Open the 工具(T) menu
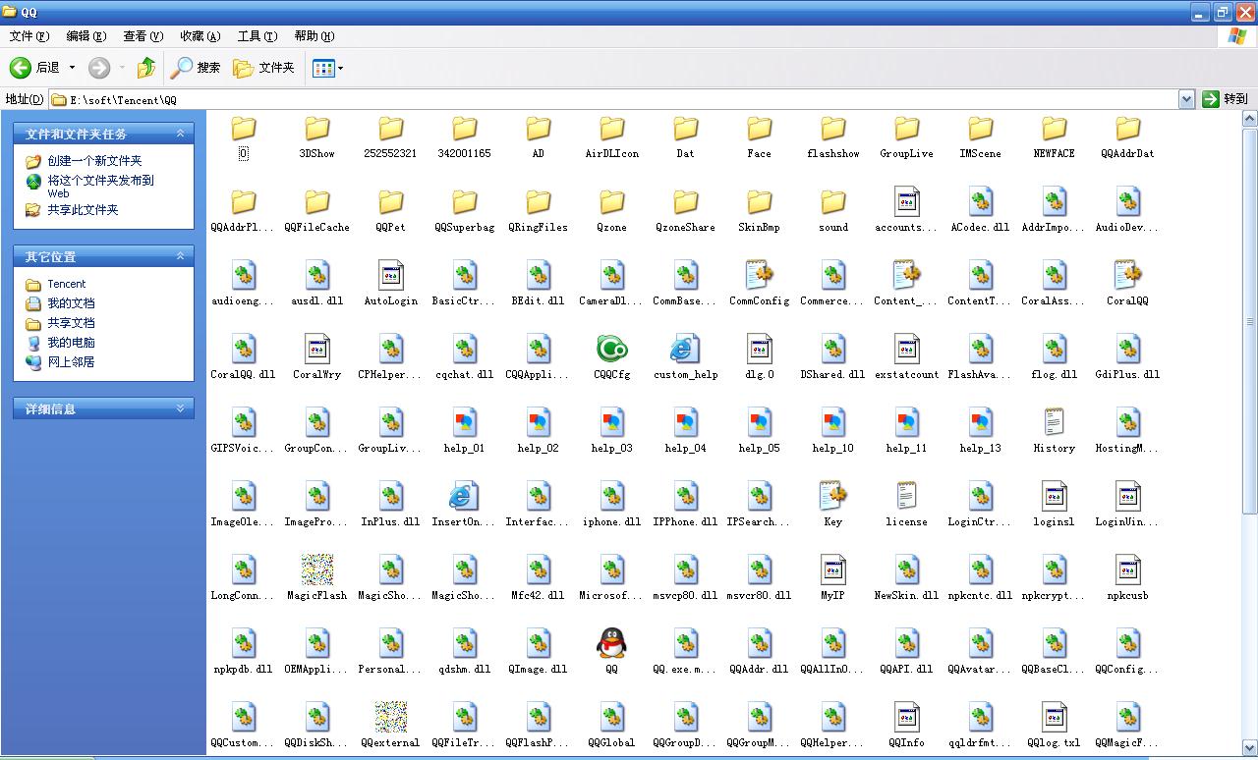1258x760 pixels. (257, 36)
